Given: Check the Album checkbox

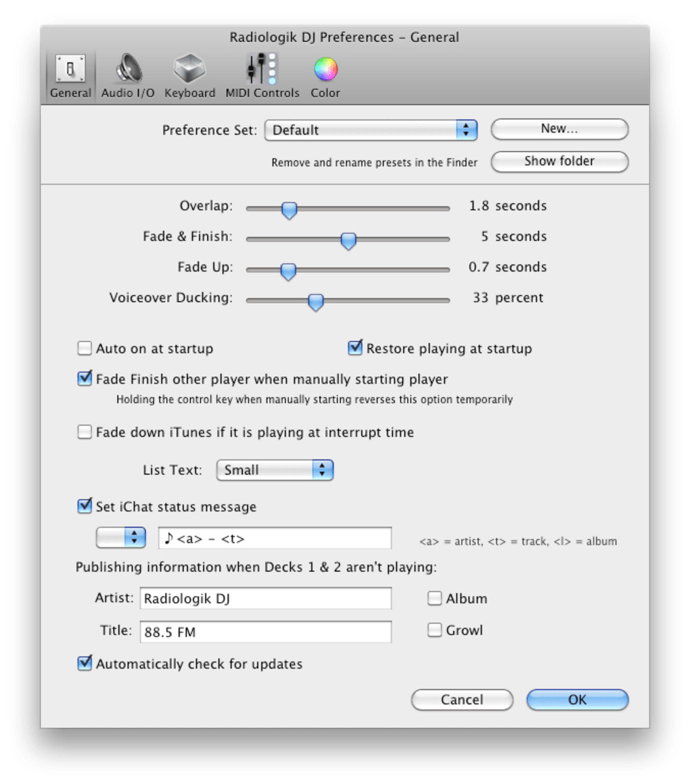Looking at the screenshot, I should [x=434, y=598].
